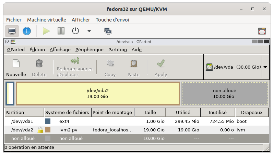Viewport: 274px width, 156px height.
Task: Show the graphical console view
Action: point(12,31)
